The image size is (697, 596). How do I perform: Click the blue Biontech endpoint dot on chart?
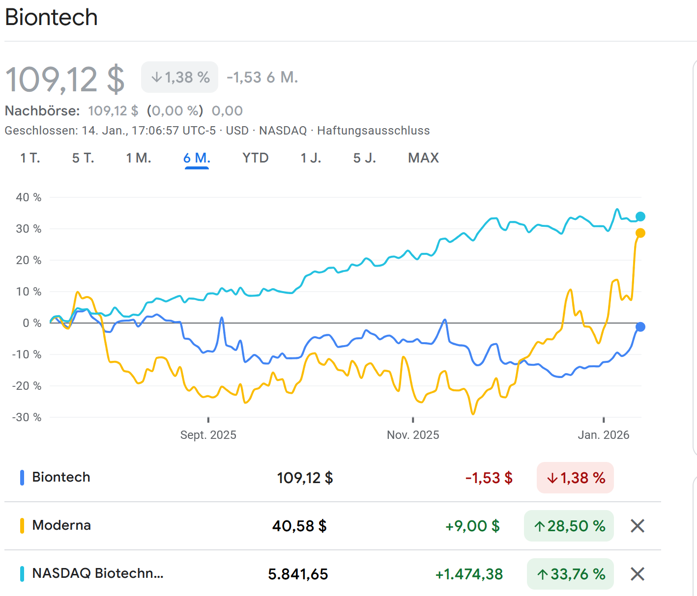(x=640, y=327)
